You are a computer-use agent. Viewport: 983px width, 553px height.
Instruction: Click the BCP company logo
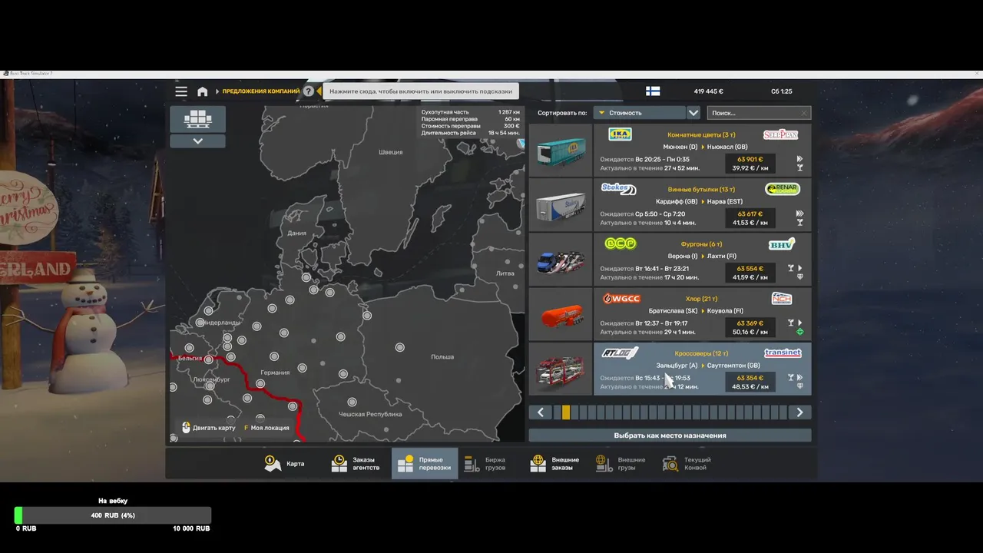click(x=621, y=243)
